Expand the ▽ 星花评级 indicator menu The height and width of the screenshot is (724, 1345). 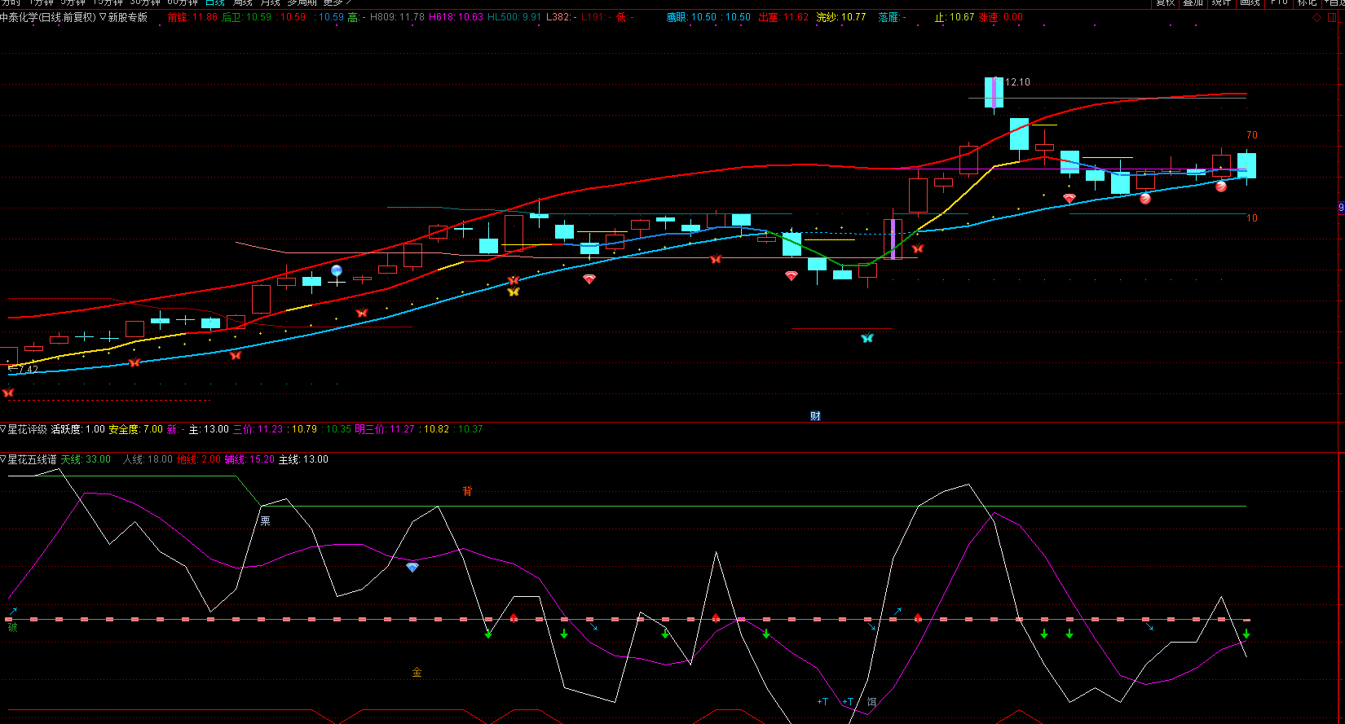[x=4, y=429]
